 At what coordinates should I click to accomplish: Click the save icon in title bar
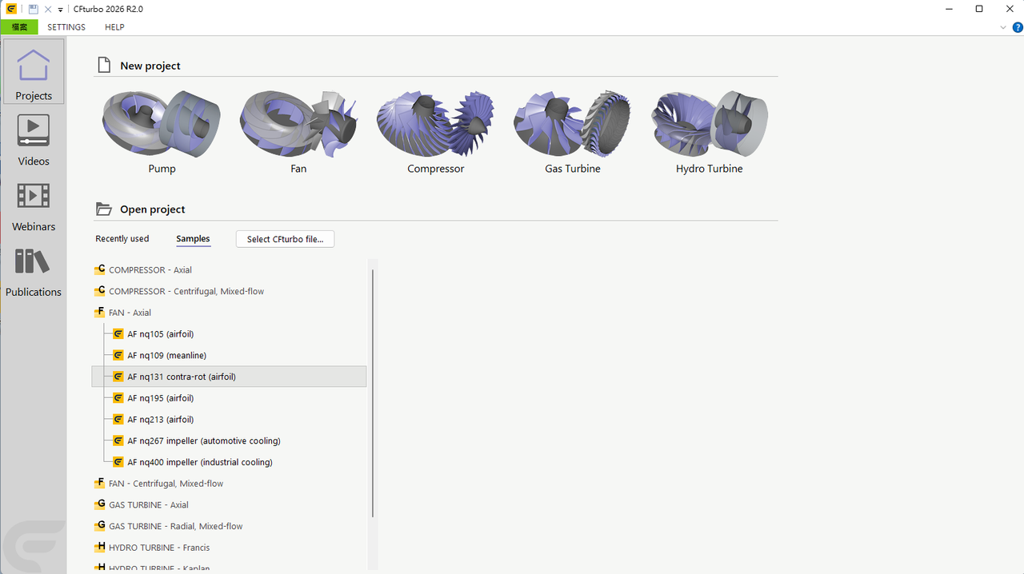click(33, 9)
